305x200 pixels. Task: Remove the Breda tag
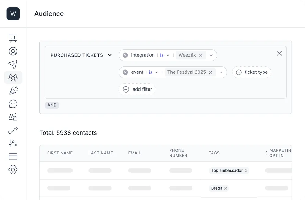[226, 188]
